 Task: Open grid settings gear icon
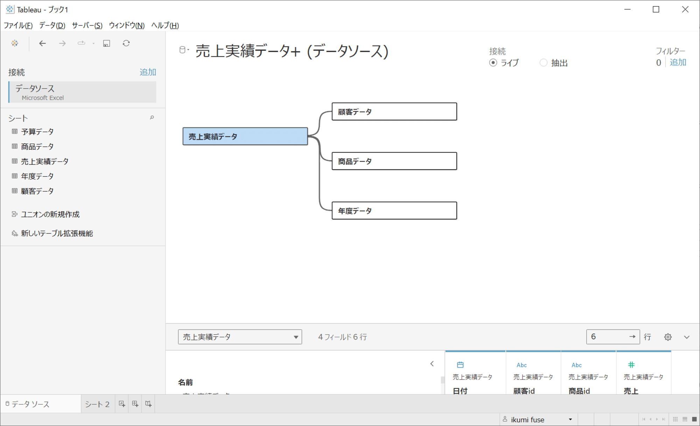pos(668,337)
